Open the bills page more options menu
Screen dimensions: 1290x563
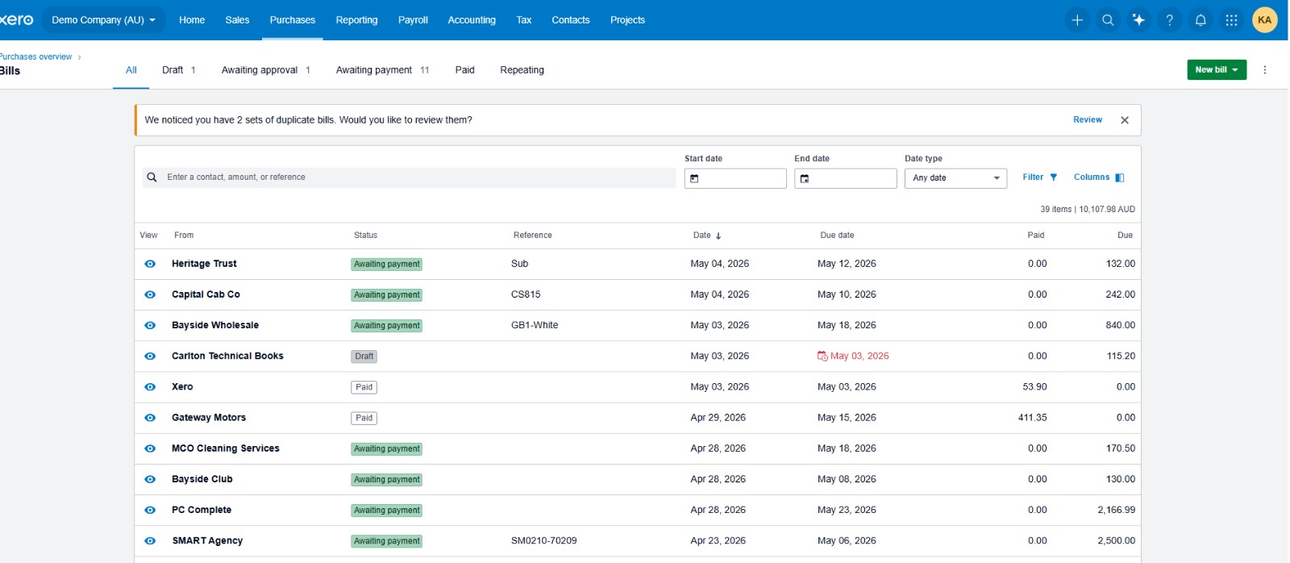click(x=1264, y=70)
